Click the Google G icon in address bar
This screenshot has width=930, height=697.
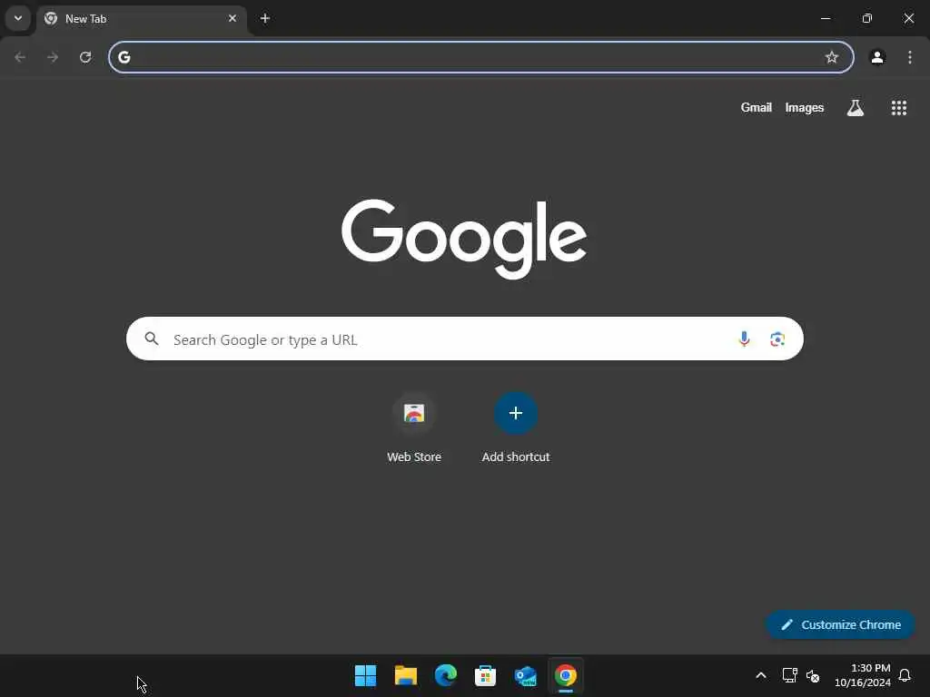[124, 57]
